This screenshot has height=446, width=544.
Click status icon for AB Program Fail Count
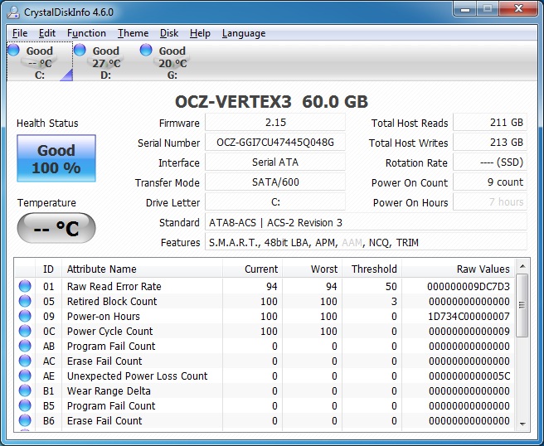(x=25, y=346)
